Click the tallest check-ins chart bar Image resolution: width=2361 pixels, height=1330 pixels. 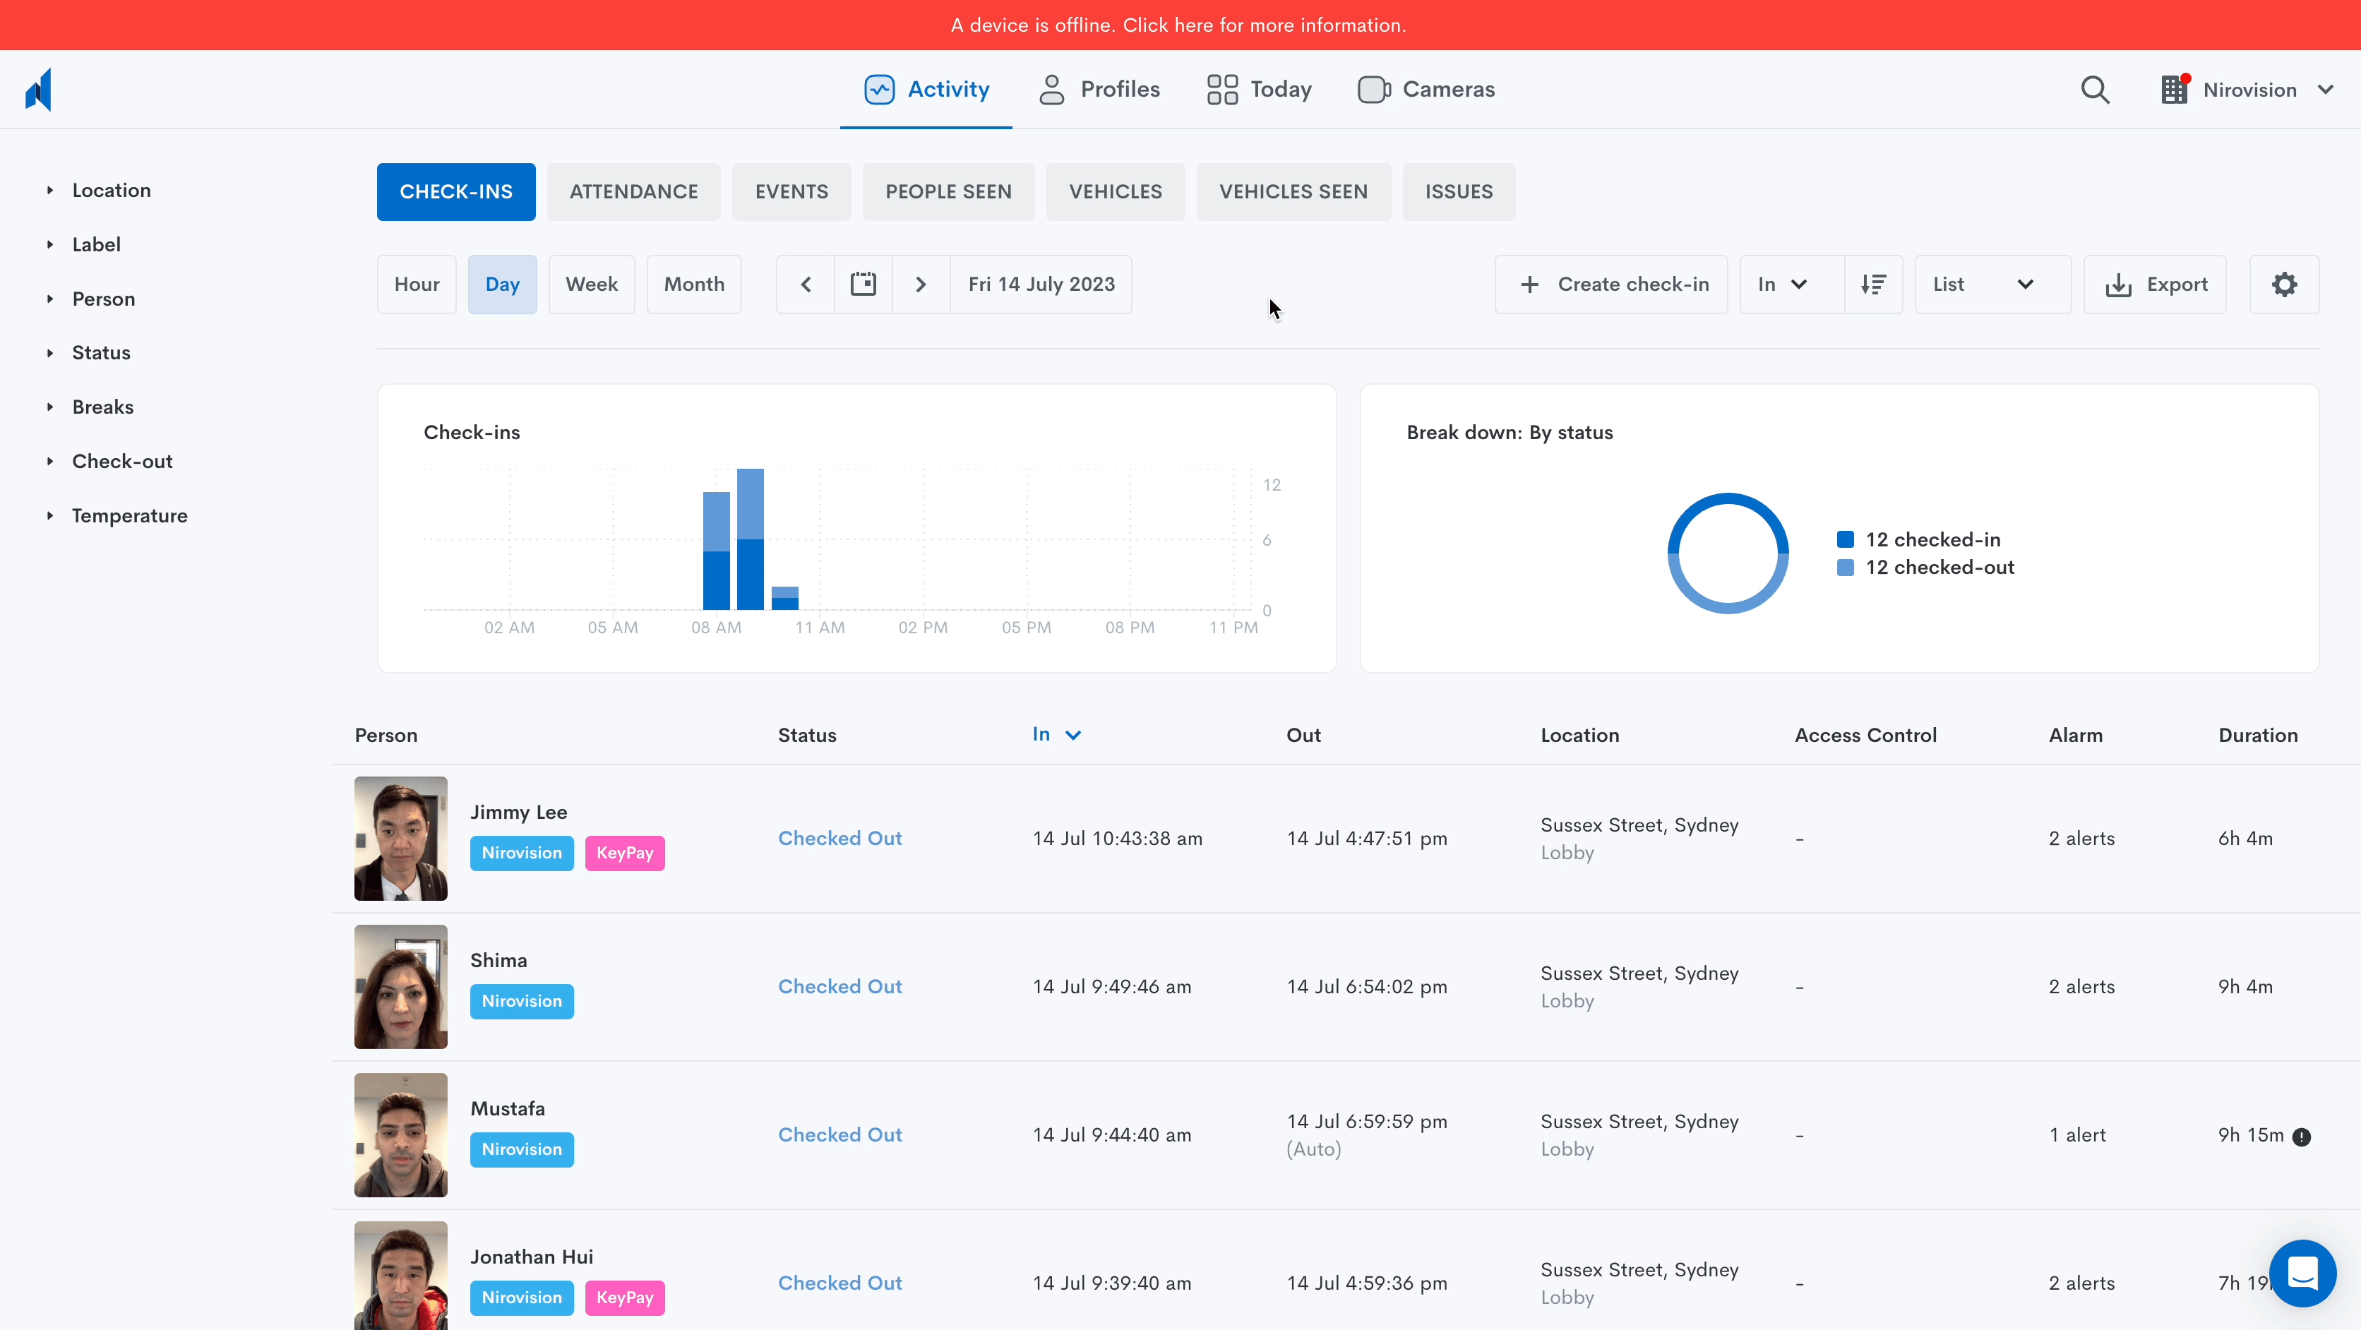pyautogui.click(x=750, y=539)
